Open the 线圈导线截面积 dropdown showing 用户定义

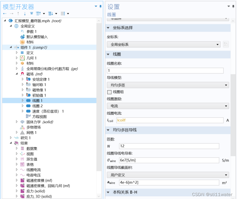coord(169,175)
